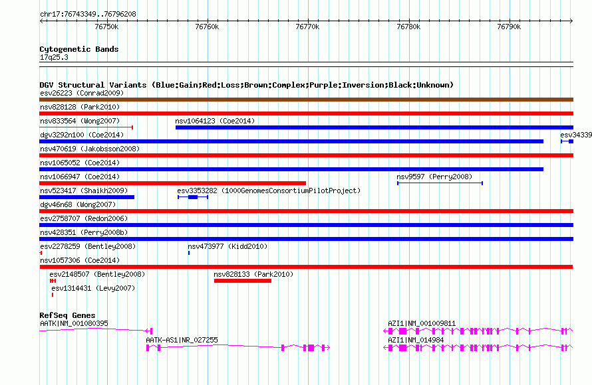The image size is (592, 385).
Task: Click the nsv833564 (Wong2007) variant label
Action: [x=80, y=121]
